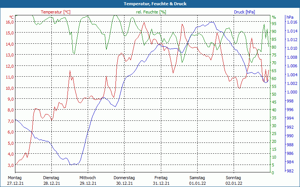Click the red '°C' unit on temperature axis
The height and width of the screenshot is (187, 300).
[12, 17]
